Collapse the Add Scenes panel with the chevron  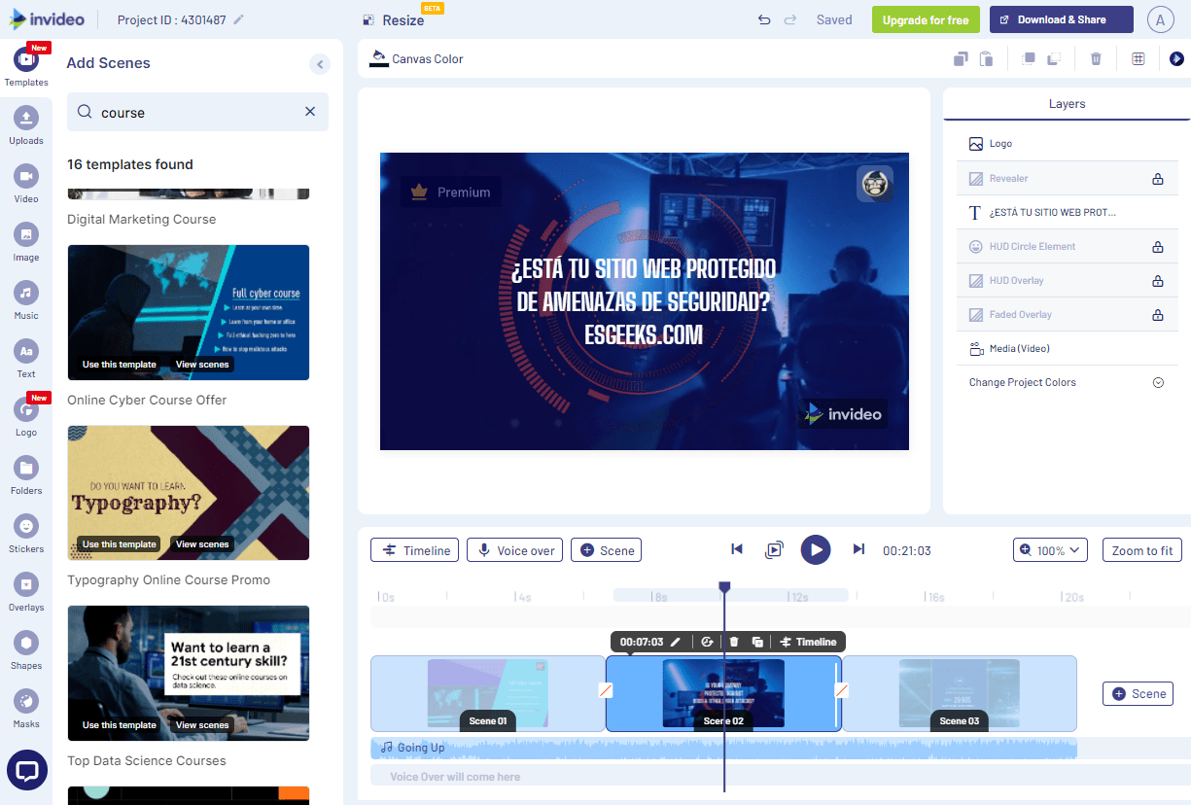(x=320, y=63)
